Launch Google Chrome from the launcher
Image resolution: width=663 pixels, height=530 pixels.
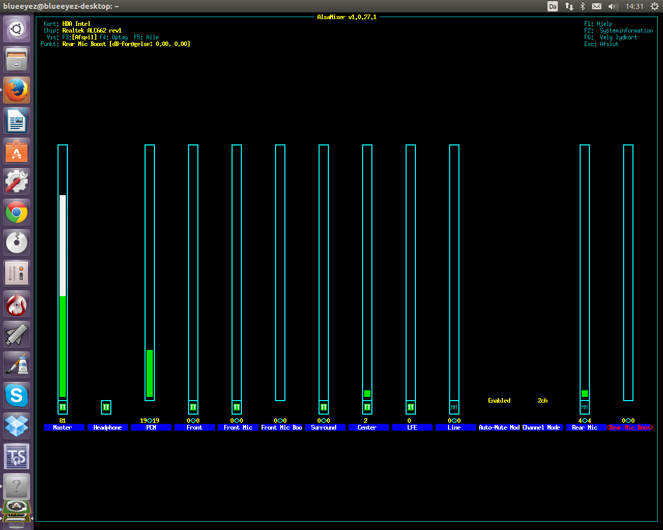(x=17, y=212)
